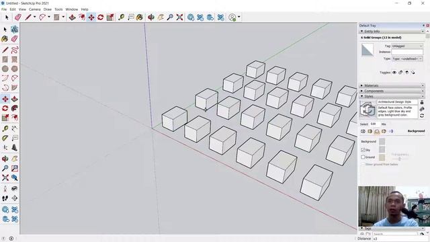Image resolution: width=430 pixels, height=242 pixels.
Task: Open Modeling settings in Styles edit
Action: pos(391,132)
